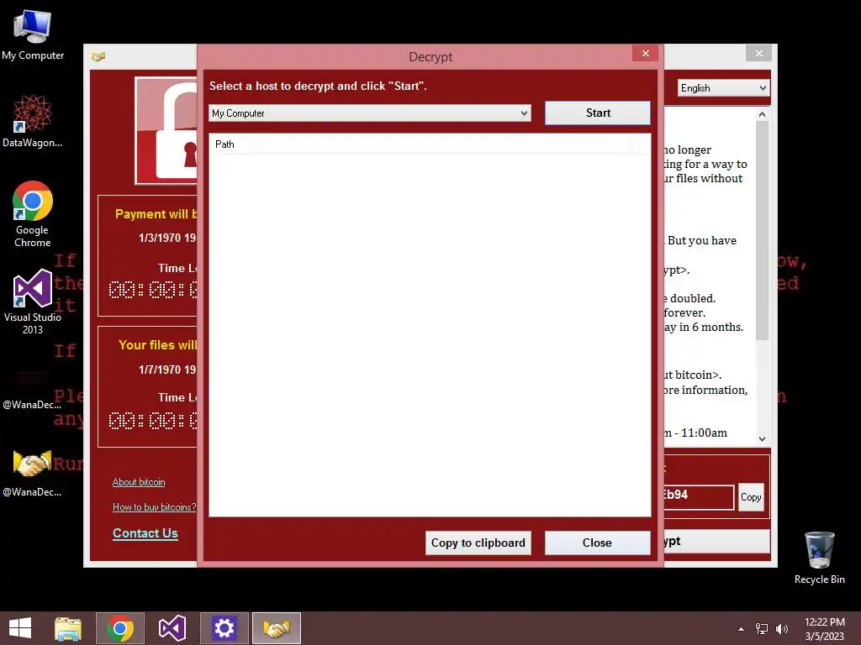Open the volume tray icon
The image size is (861, 645).
click(x=781, y=629)
